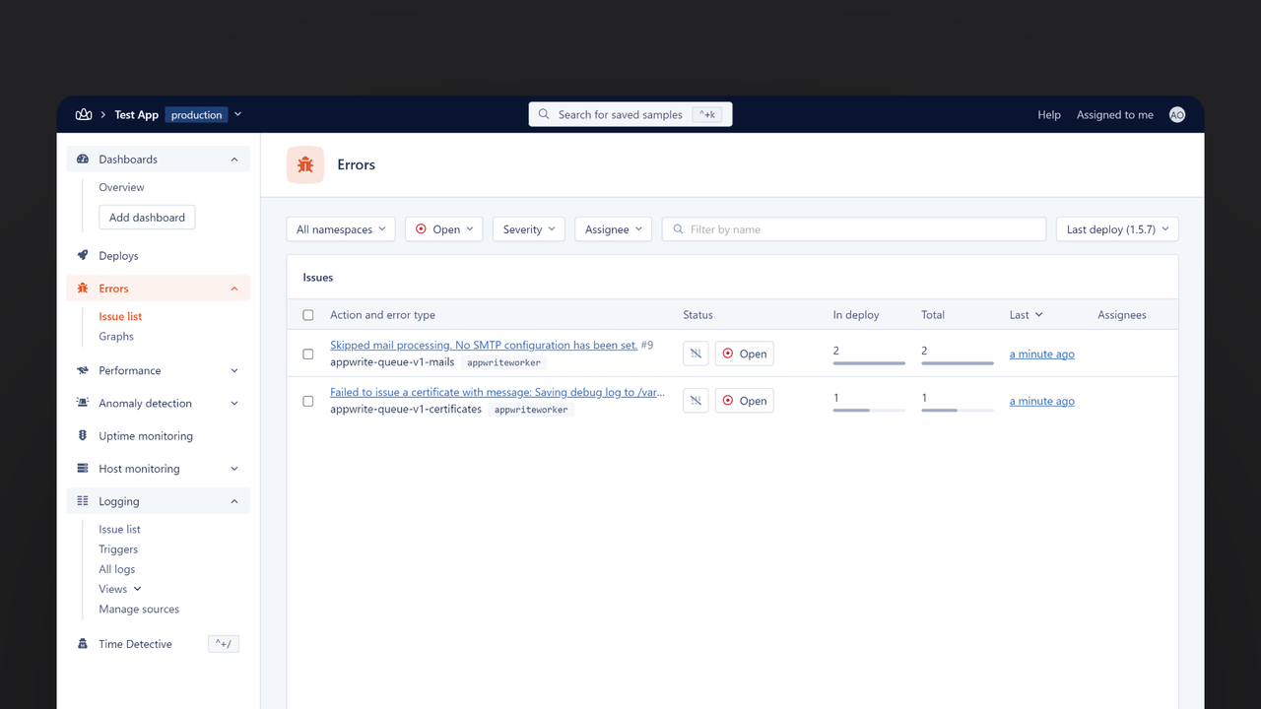Click In deploy progress bar for mail issue
1261x709 pixels.
(x=869, y=363)
